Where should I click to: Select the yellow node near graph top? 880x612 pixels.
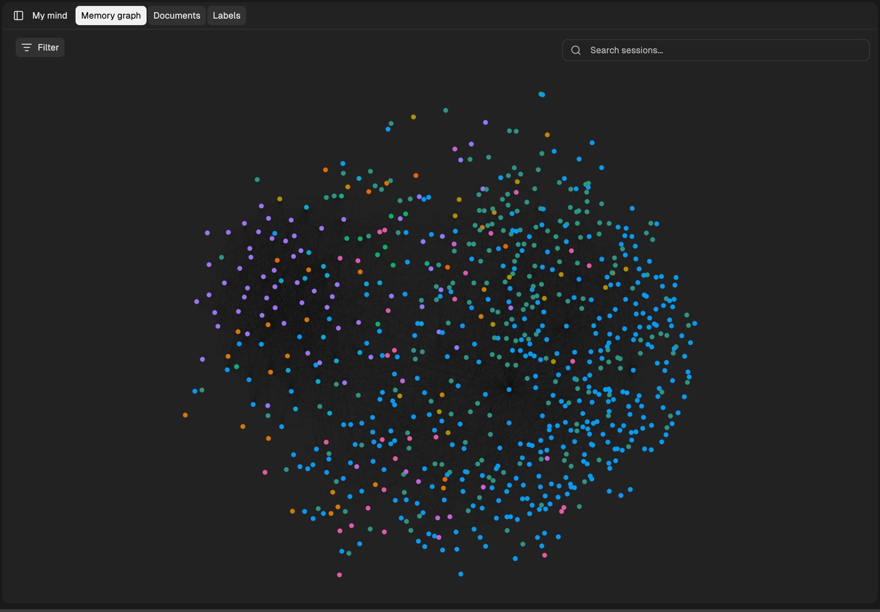pos(413,117)
